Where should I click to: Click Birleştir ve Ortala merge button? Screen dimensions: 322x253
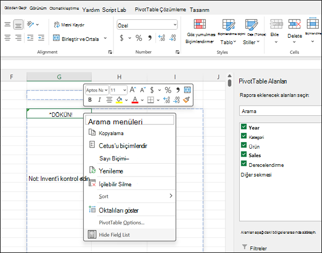coord(76,38)
